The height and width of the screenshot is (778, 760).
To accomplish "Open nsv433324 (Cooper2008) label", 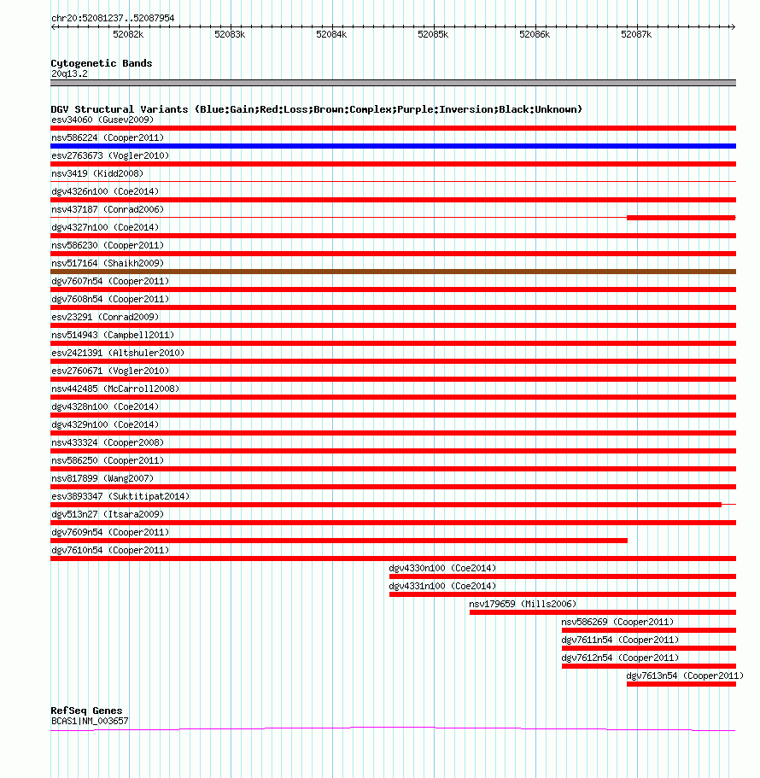I will [x=107, y=442].
